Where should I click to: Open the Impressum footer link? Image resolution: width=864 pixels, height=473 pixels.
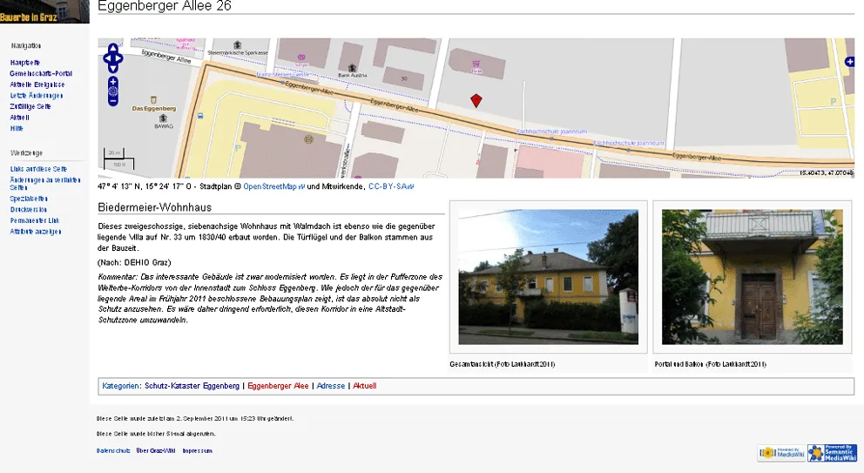pyautogui.click(x=197, y=450)
